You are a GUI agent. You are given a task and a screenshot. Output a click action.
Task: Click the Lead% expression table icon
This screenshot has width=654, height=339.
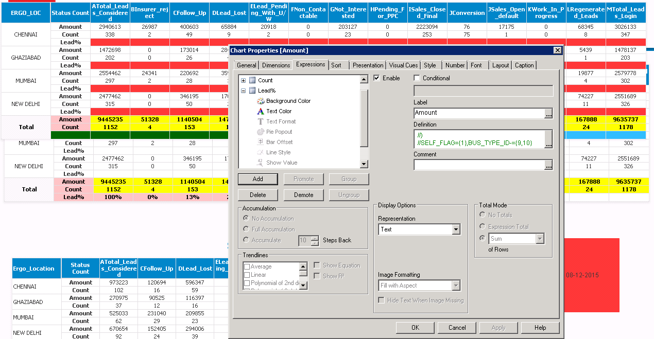(252, 91)
